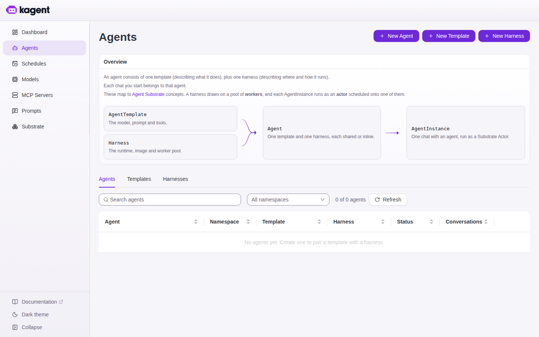539x337 pixels.
Task: Refresh the agents list
Action: 388,200
